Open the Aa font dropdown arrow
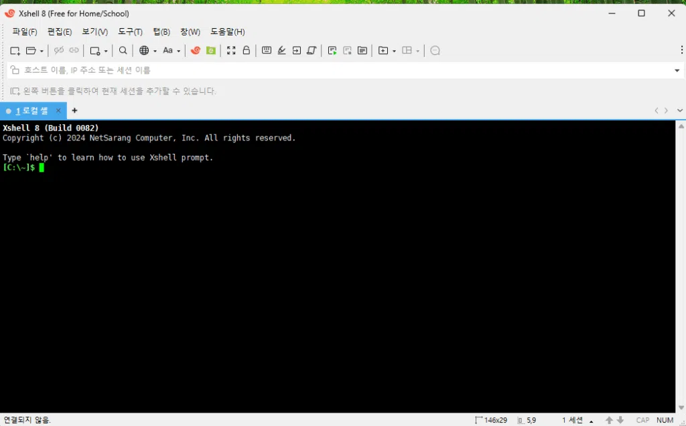 179,51
